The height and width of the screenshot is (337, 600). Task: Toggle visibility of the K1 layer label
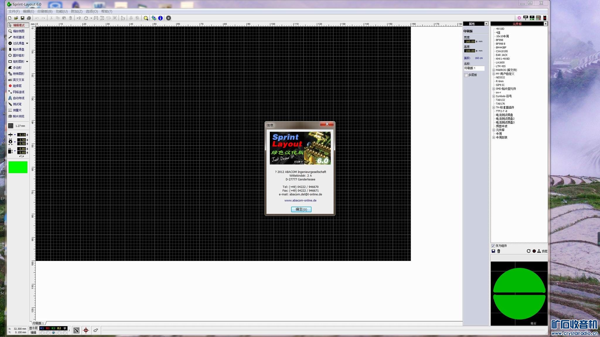42,328
